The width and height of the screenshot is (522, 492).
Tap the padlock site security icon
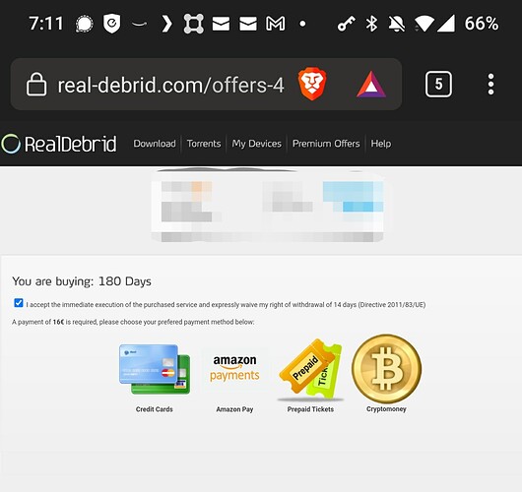(x=36, y=85)
